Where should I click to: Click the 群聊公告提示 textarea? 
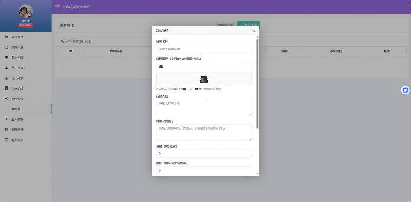tap(203, 132)
